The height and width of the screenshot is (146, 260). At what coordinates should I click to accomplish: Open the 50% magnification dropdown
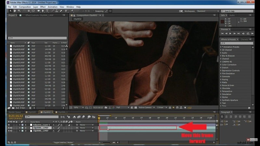coord(79,108)
